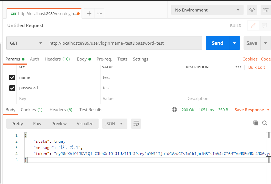This screenshot has width=271, height=184.
Task: Click the name parameter key cell
Action: pyautogui.click(x=58, y=77)
